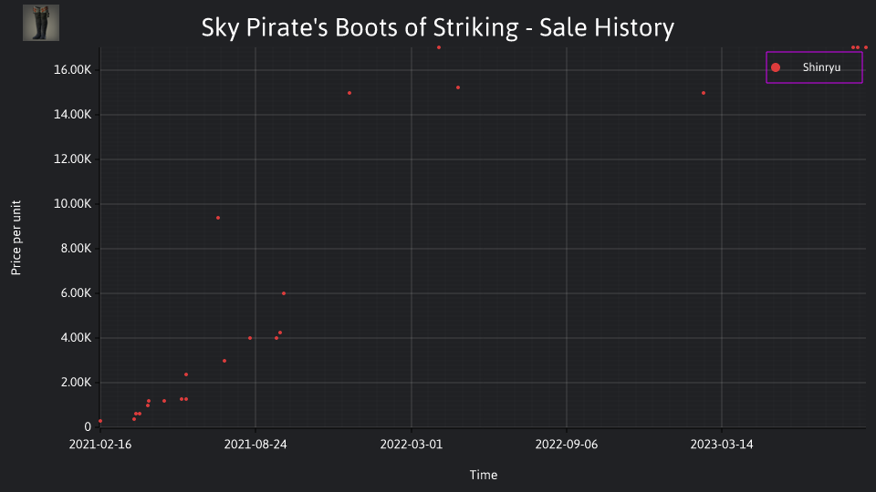
Task: Click the 2021-08-24 x-axis label
Action: 255,445
